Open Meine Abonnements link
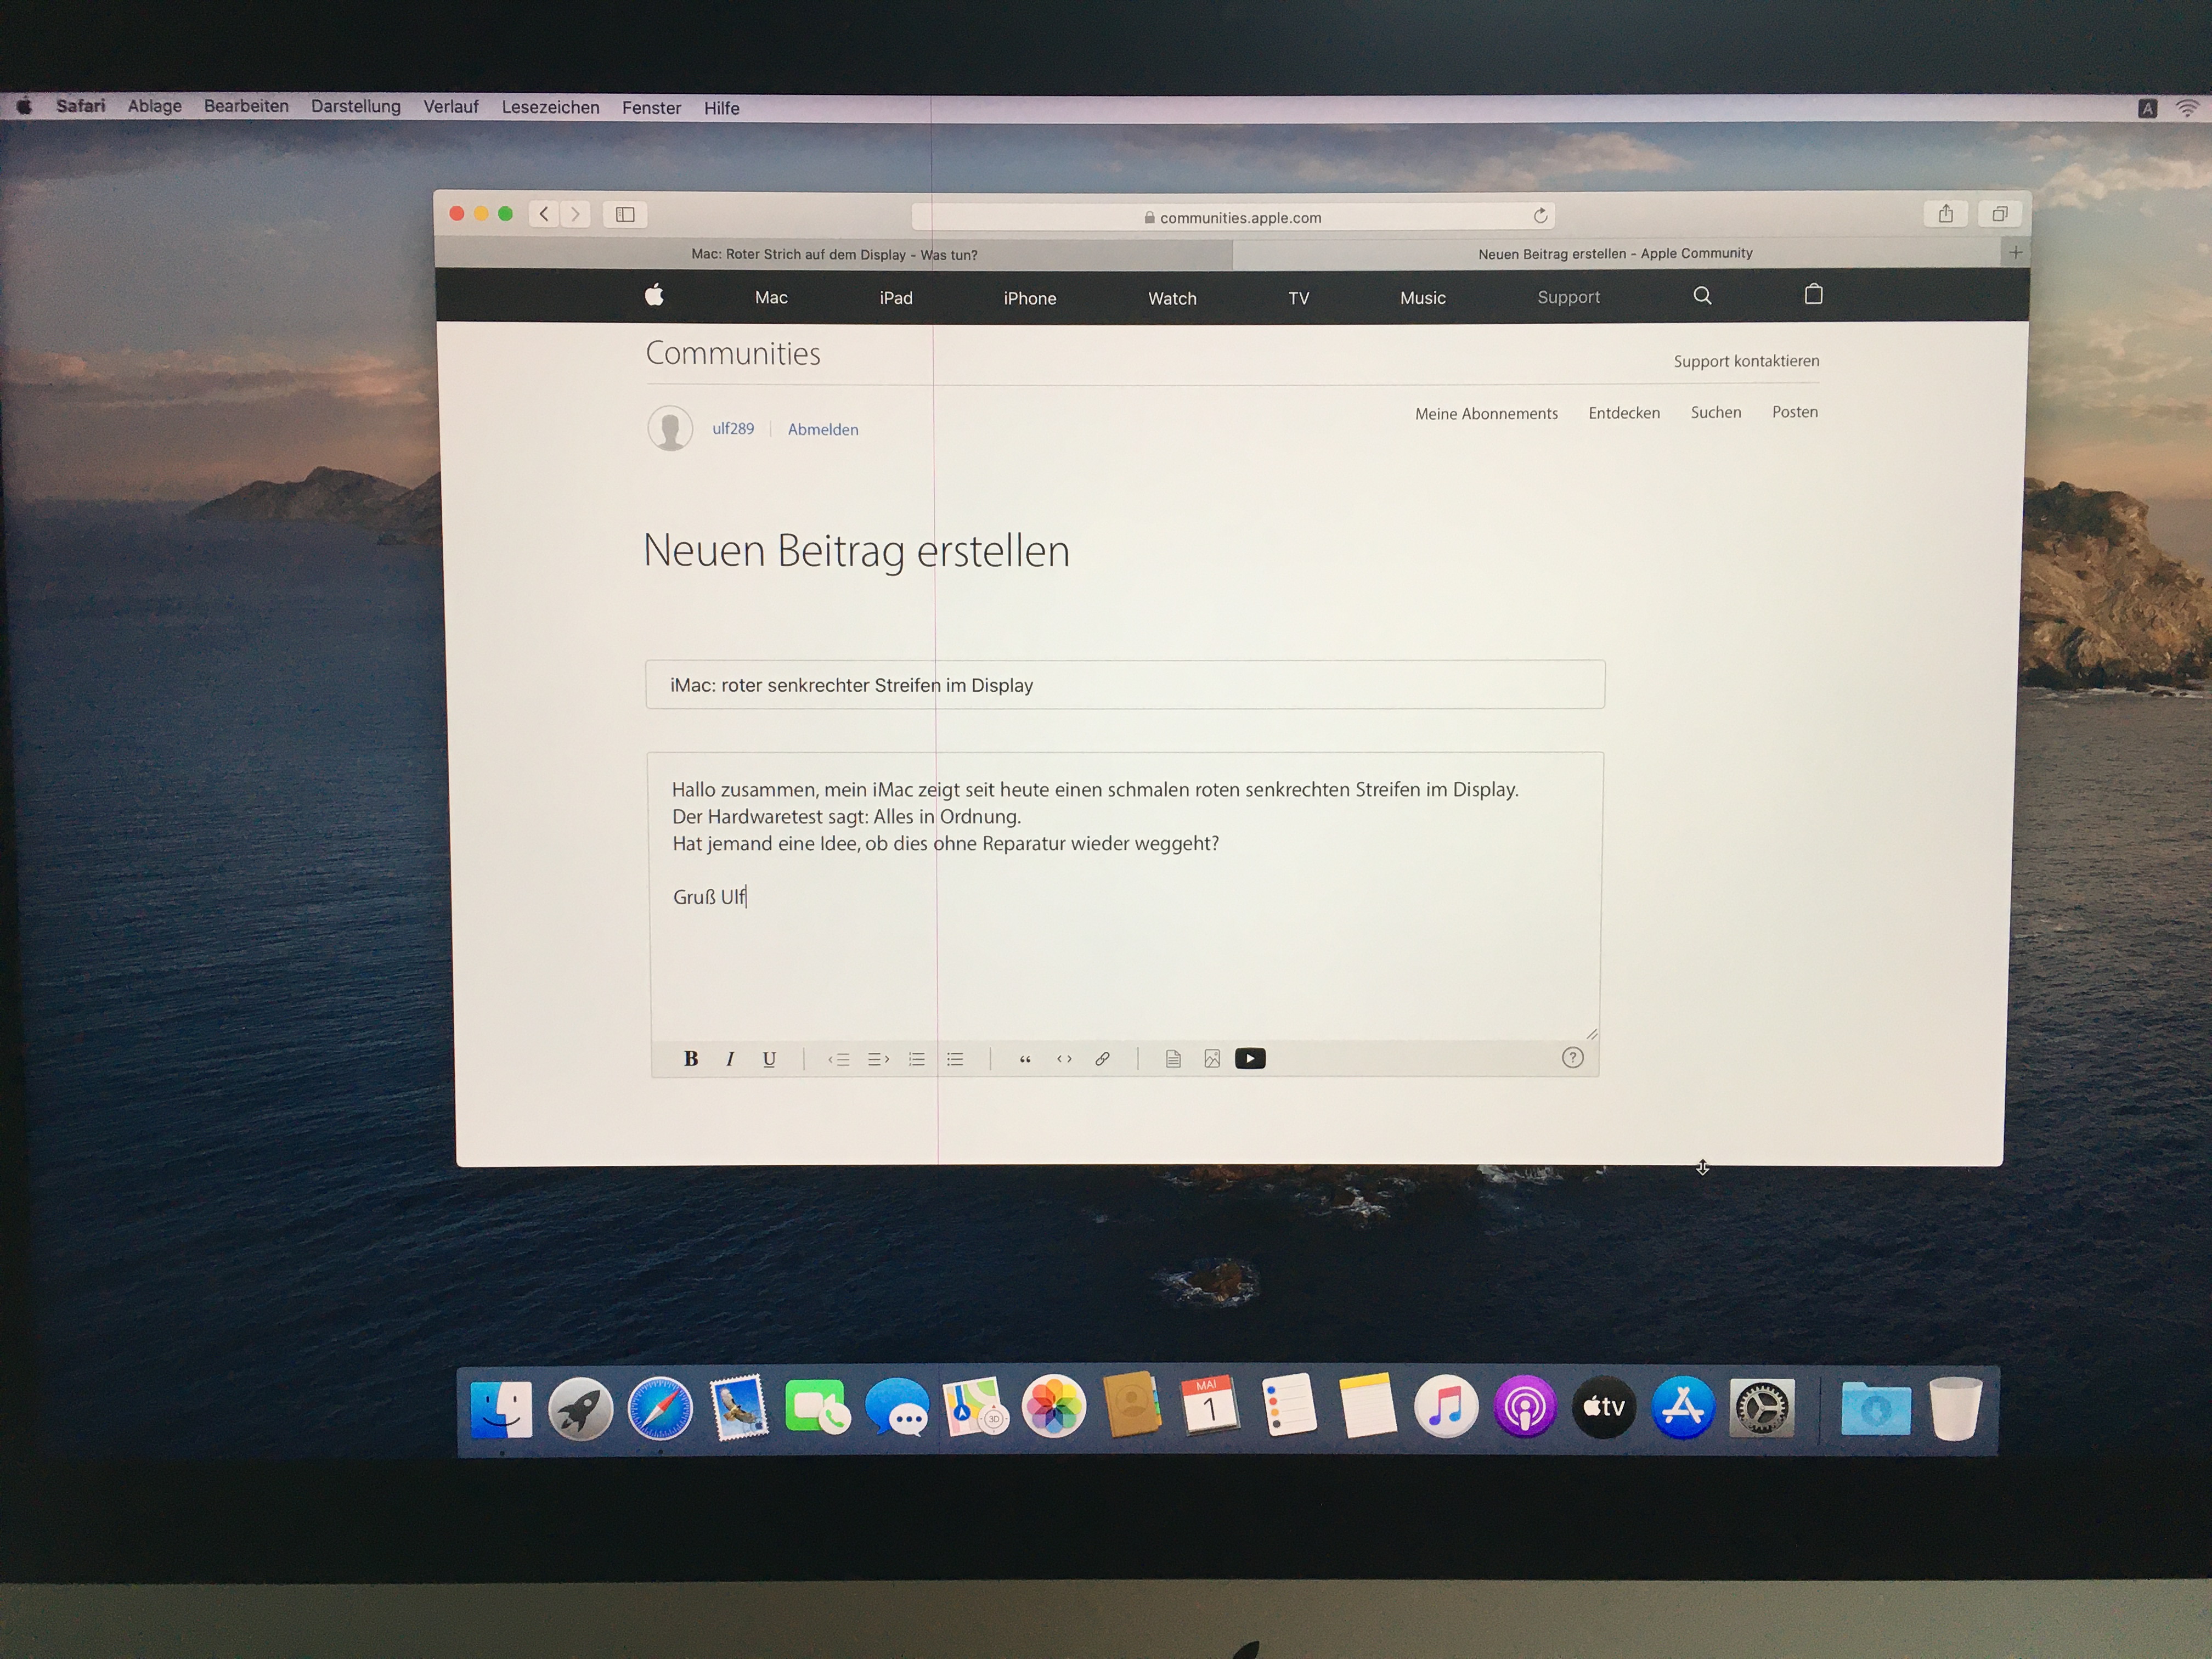Image resolution: width=2212 pixels, height=1659 pixels. coord(1486,414)
